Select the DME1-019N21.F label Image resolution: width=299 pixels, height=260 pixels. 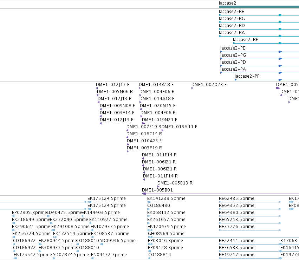coord(160,120)
